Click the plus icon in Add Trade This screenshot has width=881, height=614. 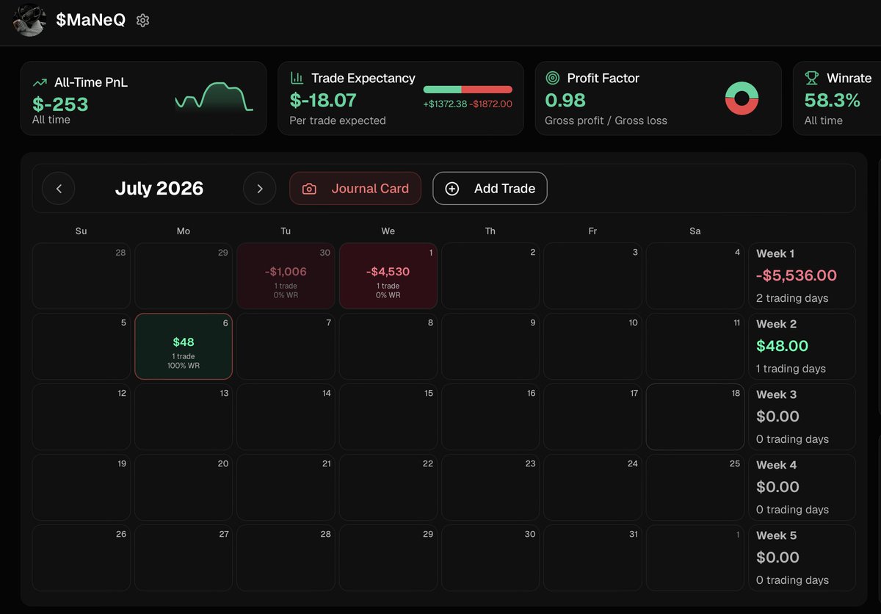(x=452, y=189)
